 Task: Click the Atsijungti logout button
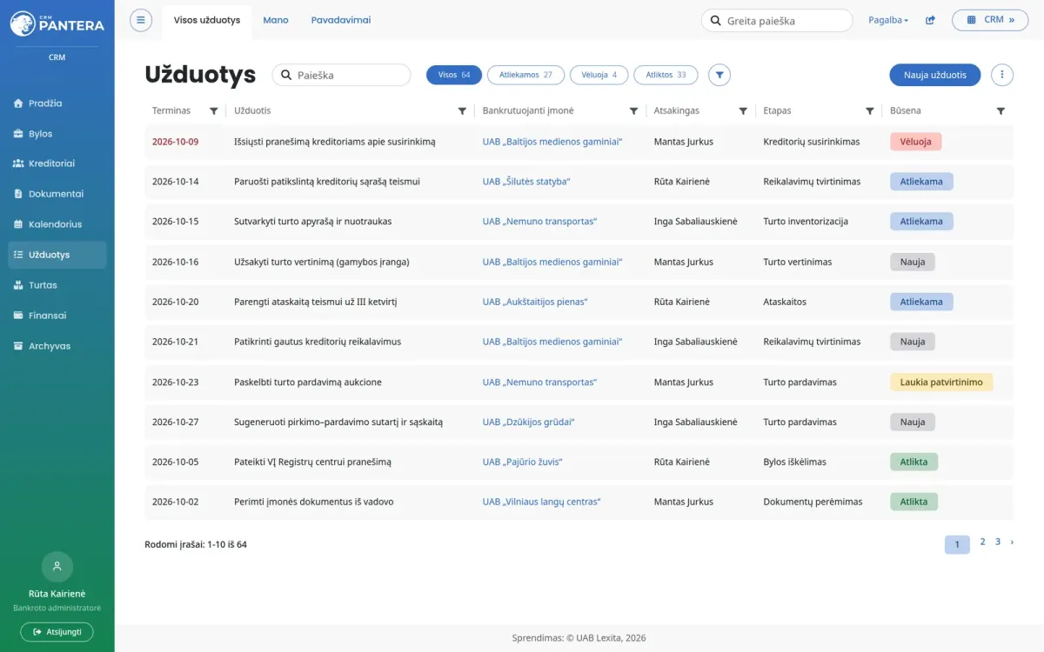point(57,632)
